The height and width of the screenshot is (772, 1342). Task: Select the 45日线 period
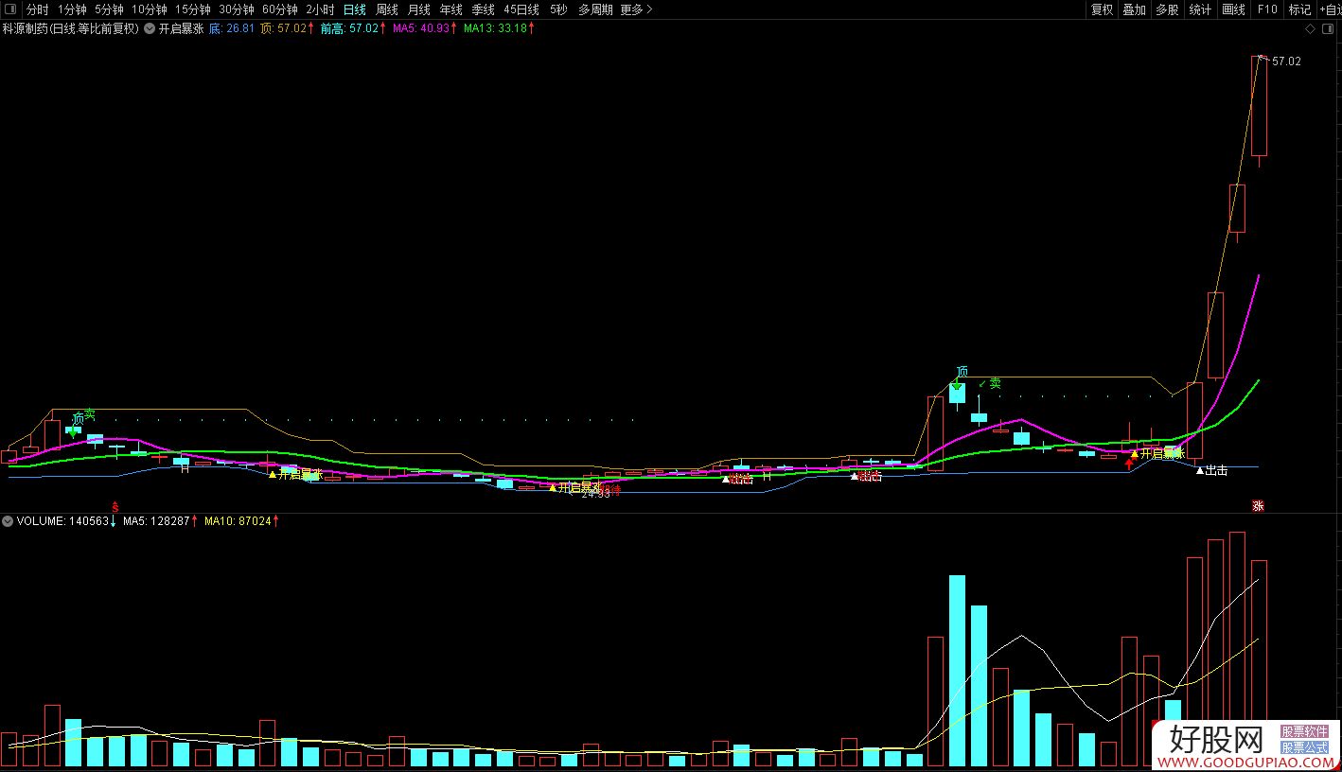point(521,9)
